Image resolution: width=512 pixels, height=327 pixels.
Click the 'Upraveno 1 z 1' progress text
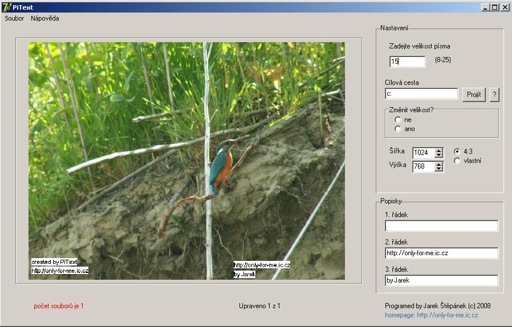coord(259,306)
